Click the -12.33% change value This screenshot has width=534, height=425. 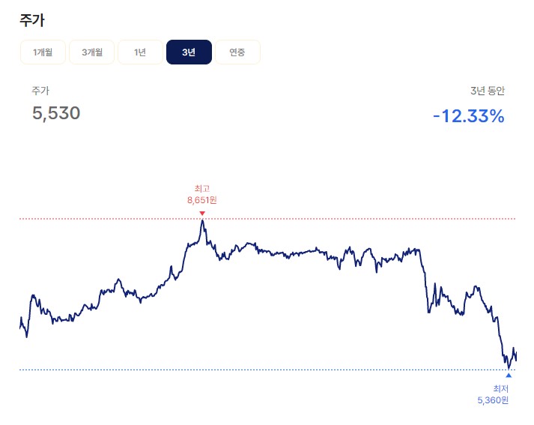[x=469, y=116]
